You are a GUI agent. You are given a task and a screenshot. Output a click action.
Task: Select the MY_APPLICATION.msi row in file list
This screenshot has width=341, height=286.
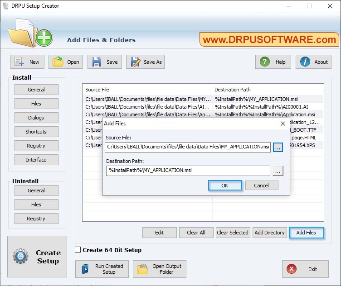click(x=203, y=99)
